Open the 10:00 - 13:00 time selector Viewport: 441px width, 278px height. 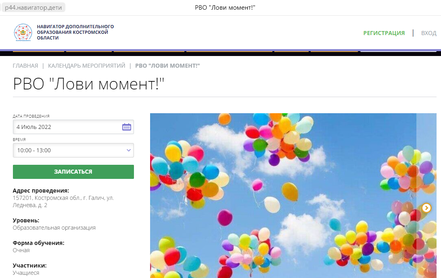[73, 150]
